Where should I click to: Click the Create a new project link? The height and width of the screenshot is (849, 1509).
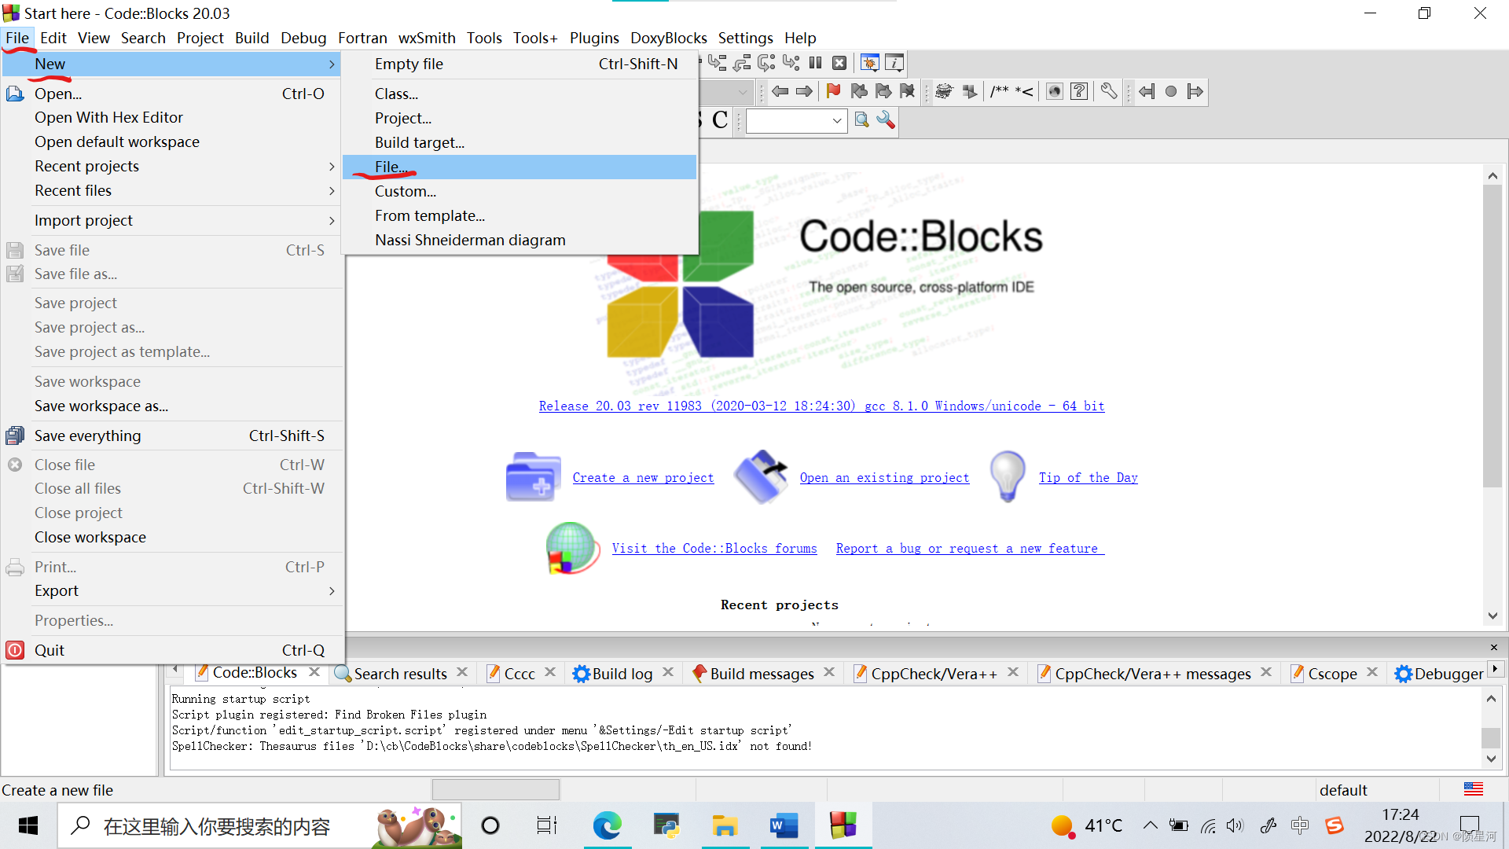(x=643, y=477)
